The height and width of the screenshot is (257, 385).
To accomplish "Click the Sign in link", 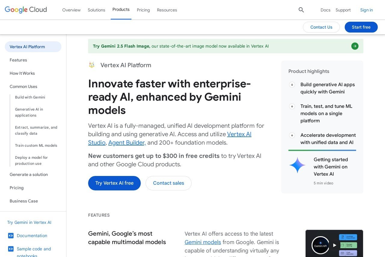I will click(367, 10).
